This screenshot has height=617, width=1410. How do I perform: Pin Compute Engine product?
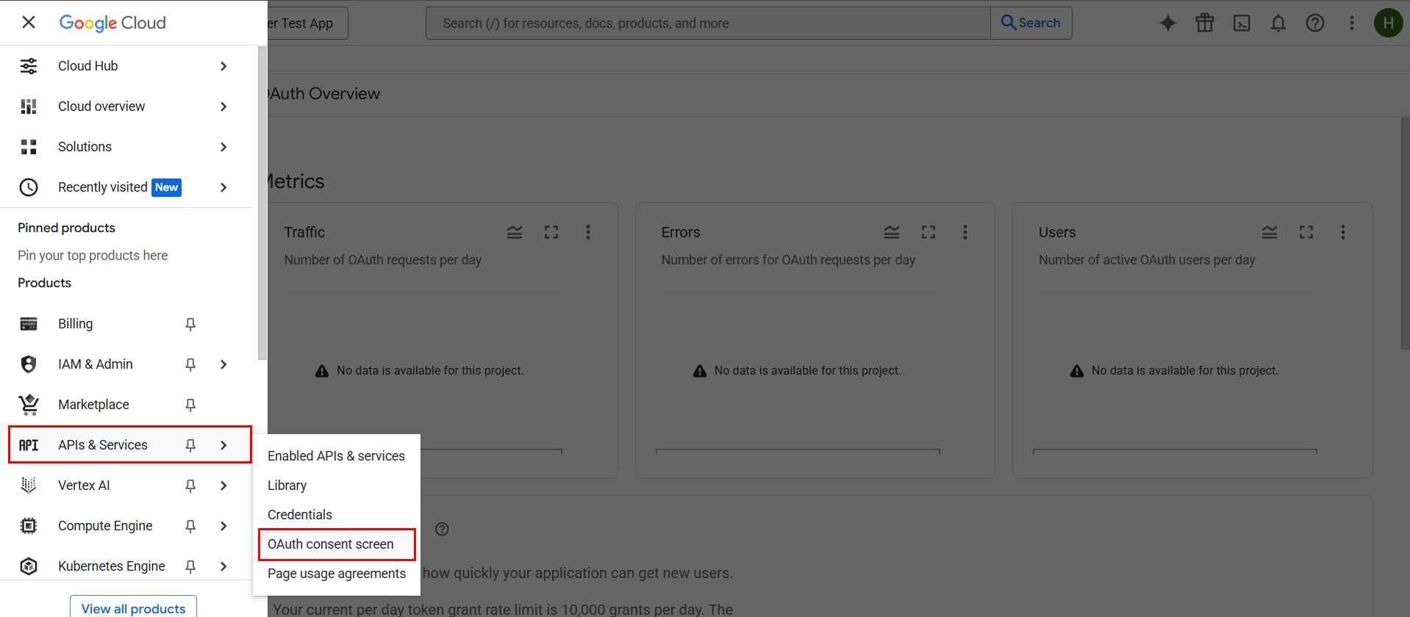click(x=190, y=526)
